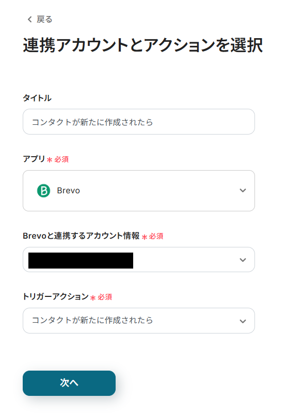The height and width of the screenshot is (417, 287).
Task: Click the green Brevo logo icon
Action: point(44,191)
